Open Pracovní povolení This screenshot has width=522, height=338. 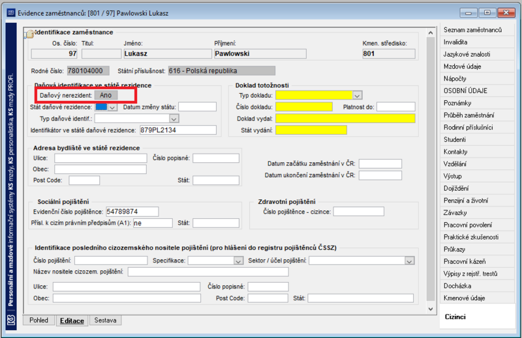(x=477, y=225)
